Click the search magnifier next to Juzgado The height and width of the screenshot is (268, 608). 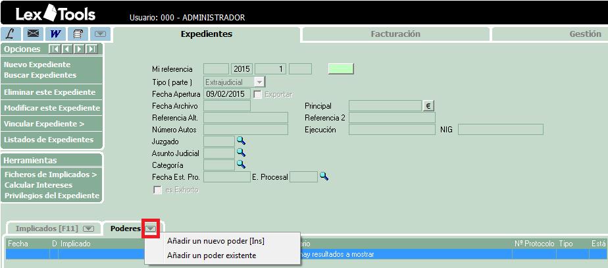(241, 141)
